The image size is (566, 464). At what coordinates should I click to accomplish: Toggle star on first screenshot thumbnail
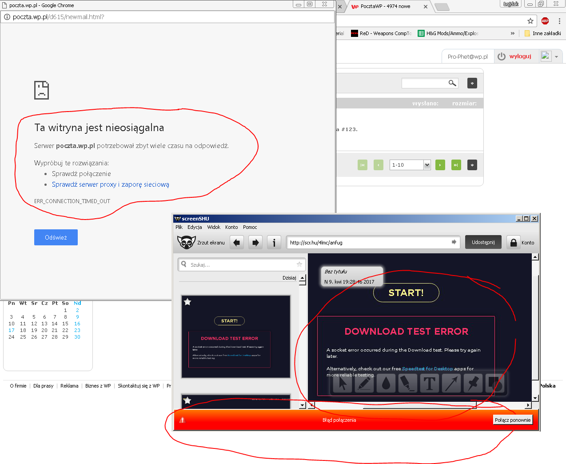(x=187, y=302)
